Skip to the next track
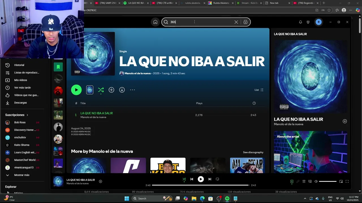The image size is (362, 203). pyautogui.click(x=210, y=179)
